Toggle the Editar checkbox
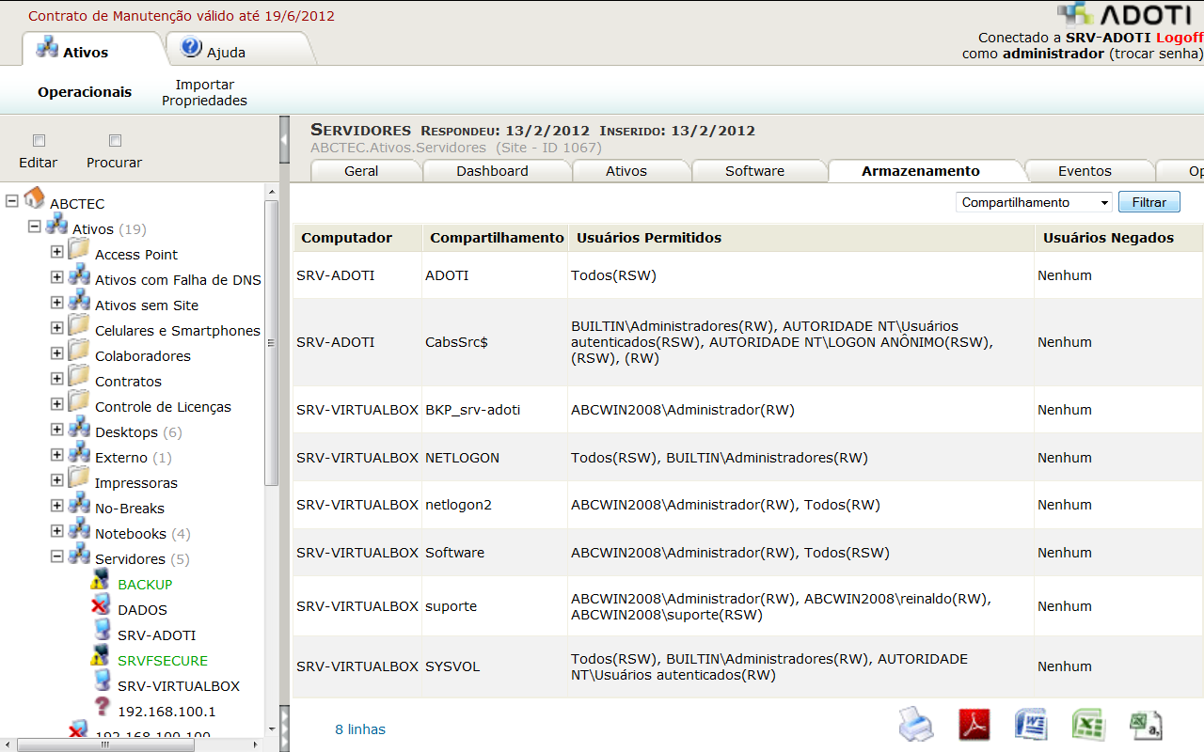This screenshot has width=1204, height=752. (x=39, y=141)
